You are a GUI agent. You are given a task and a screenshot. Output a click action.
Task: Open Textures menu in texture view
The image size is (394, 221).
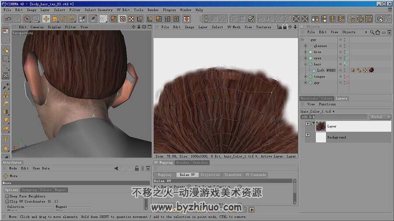coord(264,27)
